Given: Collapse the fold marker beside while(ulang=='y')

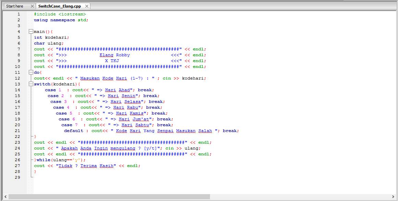Looking at the screenshot, I should pyautogui.click(x=31, y=160).
